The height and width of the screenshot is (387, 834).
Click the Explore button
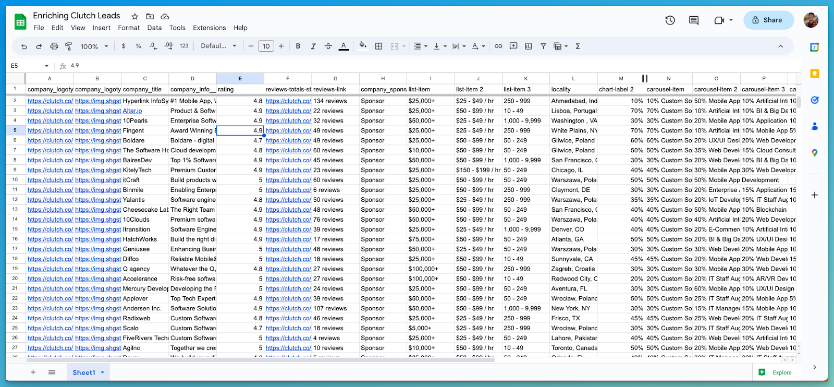pyautogui.click(x=776, y=372)
